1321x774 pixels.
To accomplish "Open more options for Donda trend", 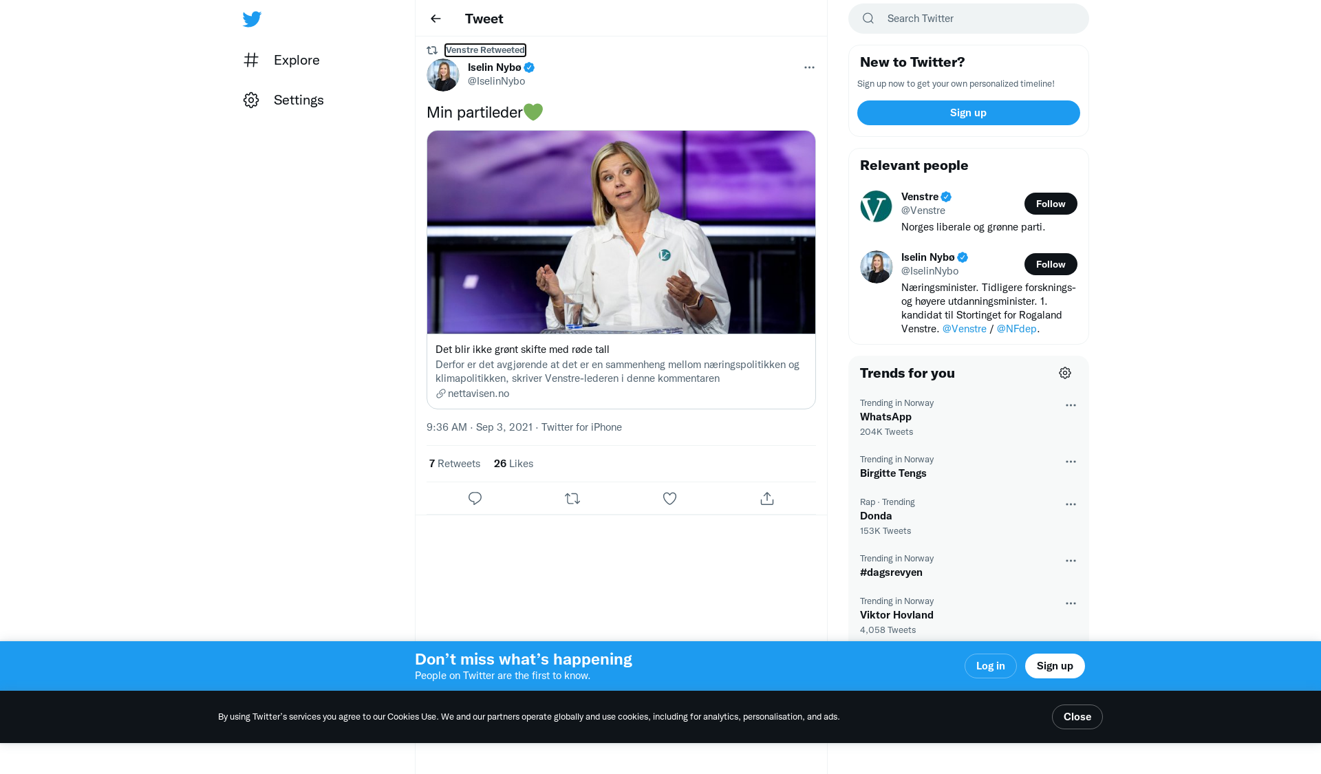I will coord(1071,504).
